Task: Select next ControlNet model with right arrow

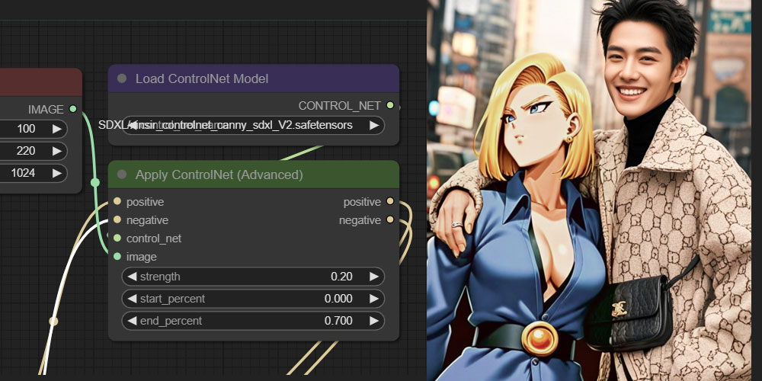Action: (373, 126)
